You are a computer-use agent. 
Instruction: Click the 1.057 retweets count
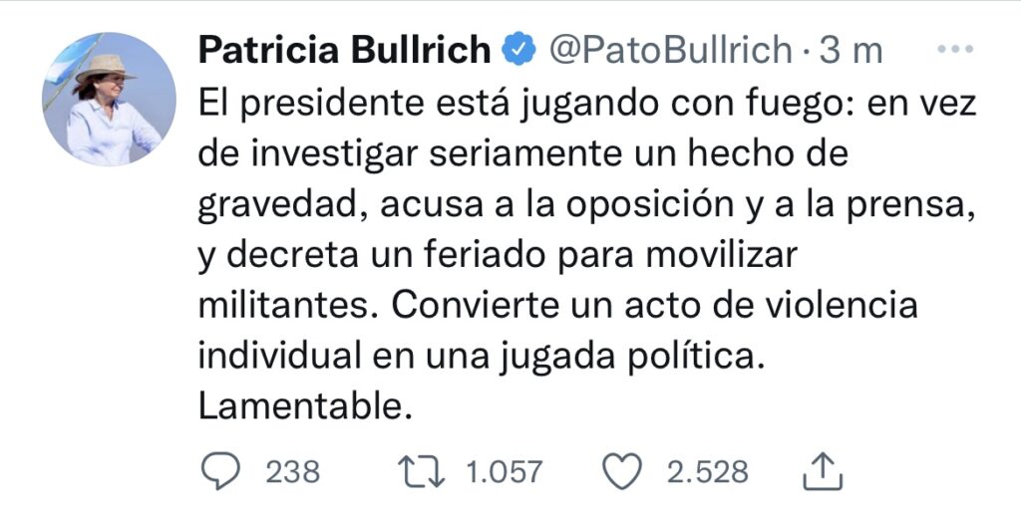click(505, 470)
